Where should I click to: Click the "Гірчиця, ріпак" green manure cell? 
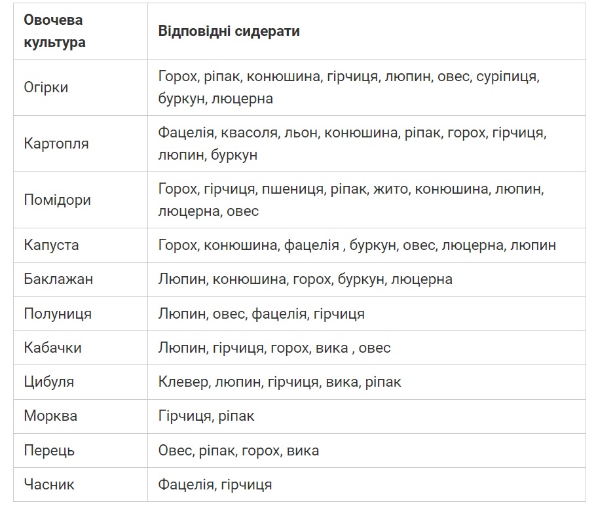[206, 416]
